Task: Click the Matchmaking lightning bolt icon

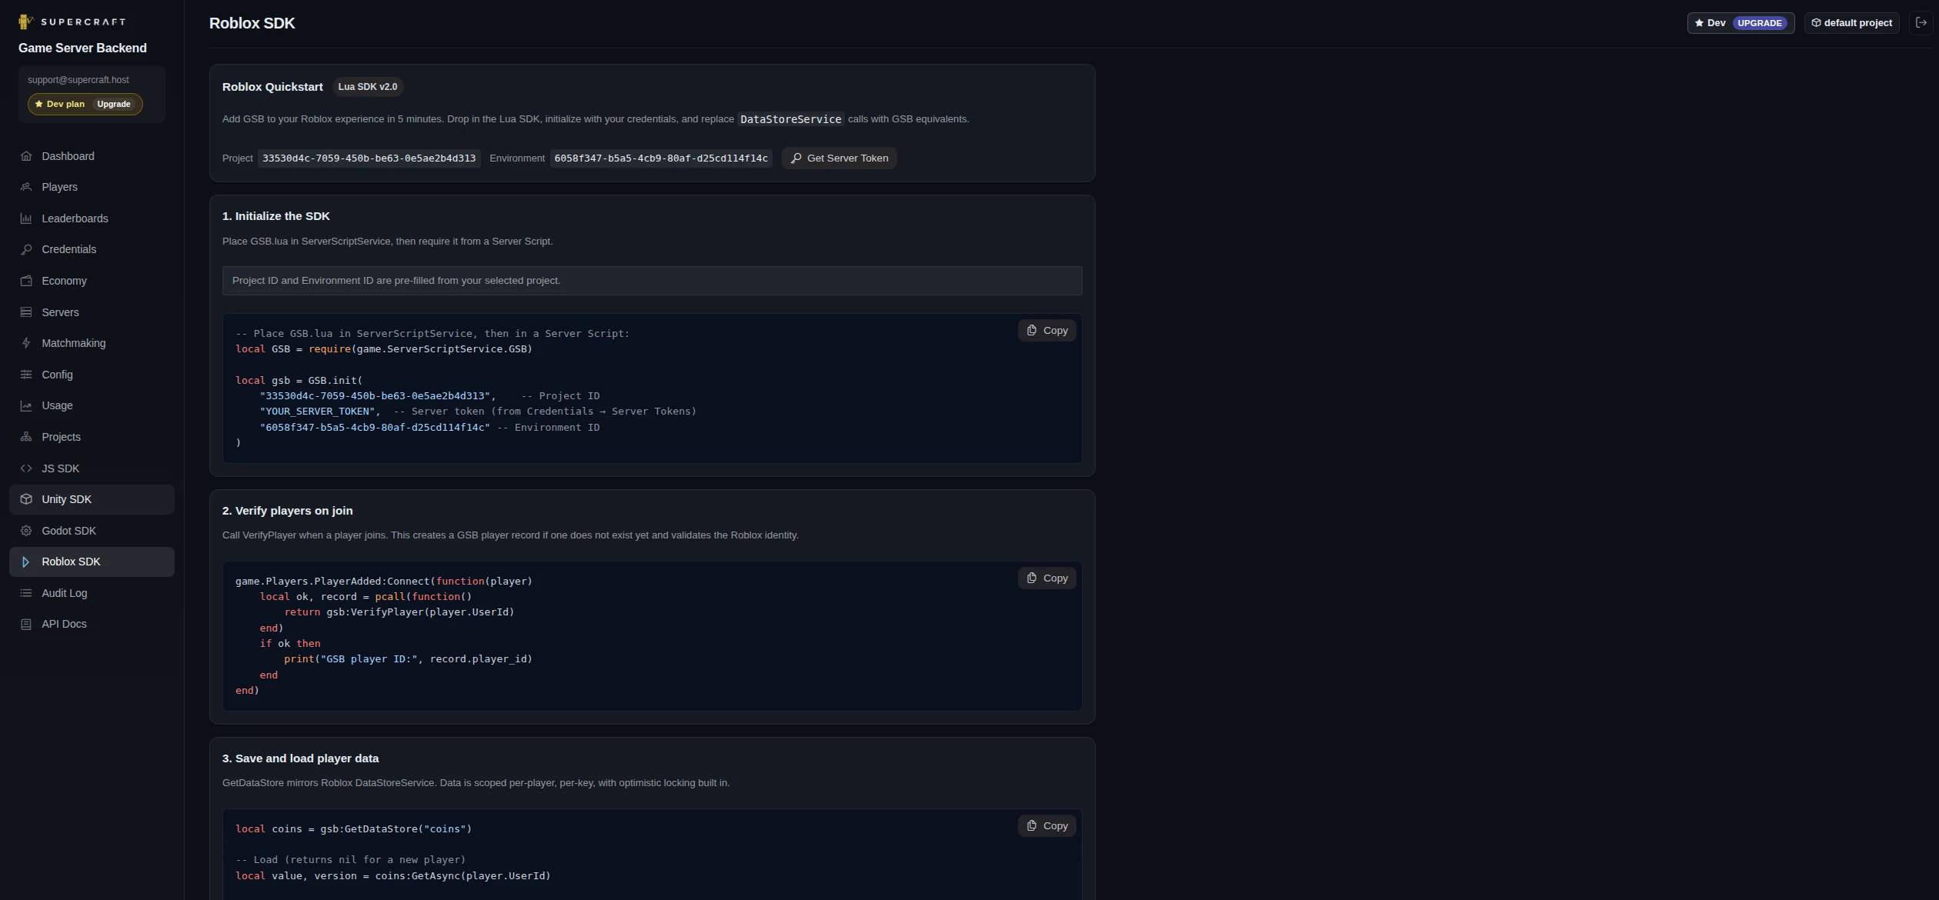Action: point(26,343)
